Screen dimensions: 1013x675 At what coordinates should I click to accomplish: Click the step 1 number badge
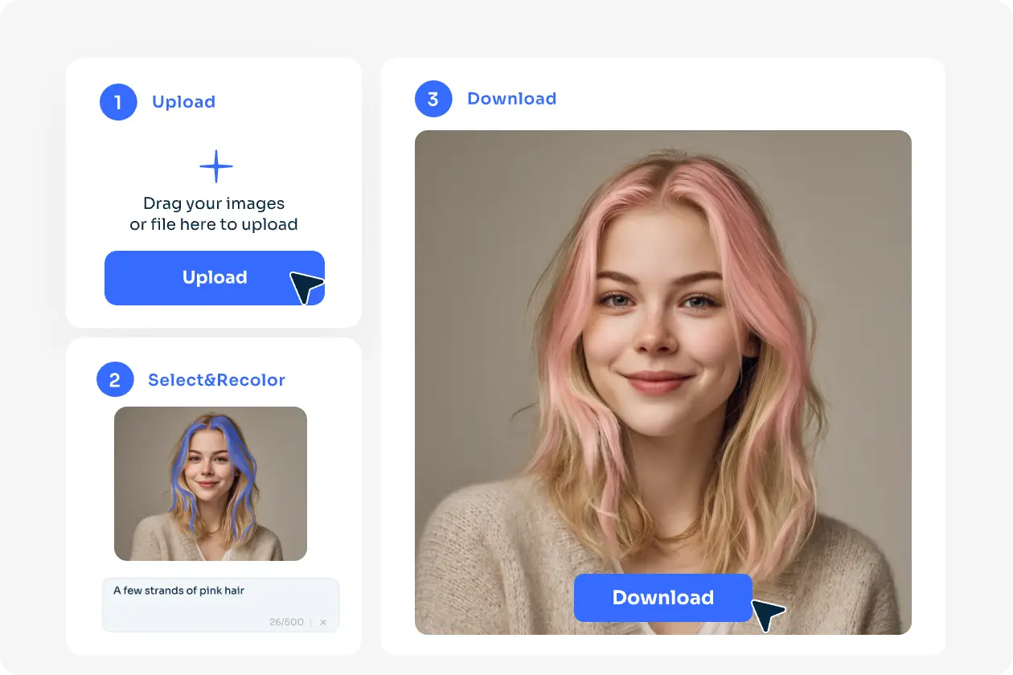coord(118,102)
